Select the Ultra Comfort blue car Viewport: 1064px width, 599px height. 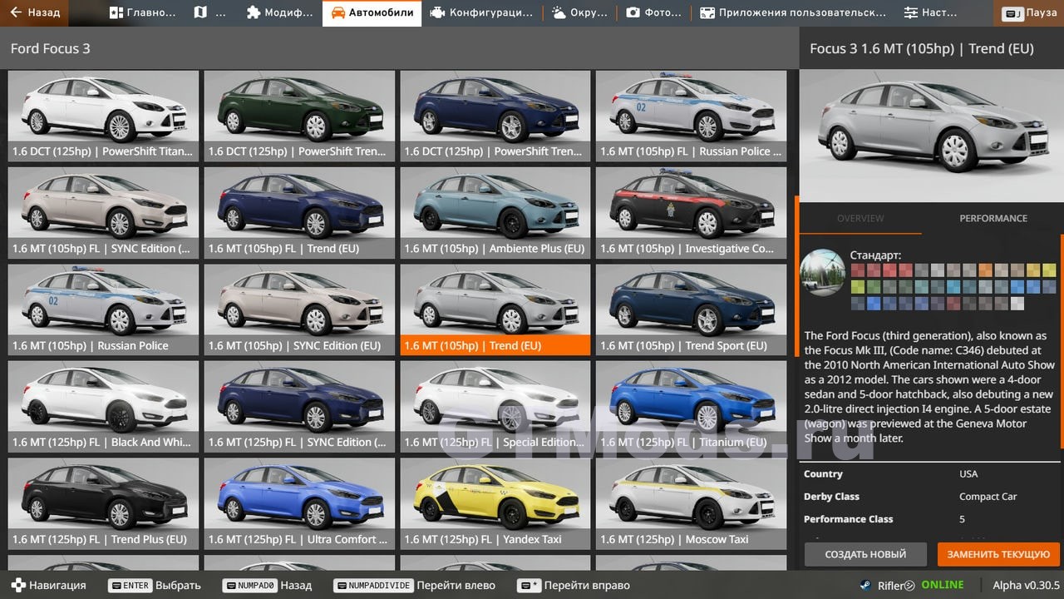click(x=299, y=503)
